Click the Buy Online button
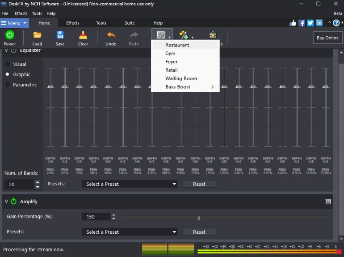The width and height of the screenshot is (344, 257). click(327, 38)
